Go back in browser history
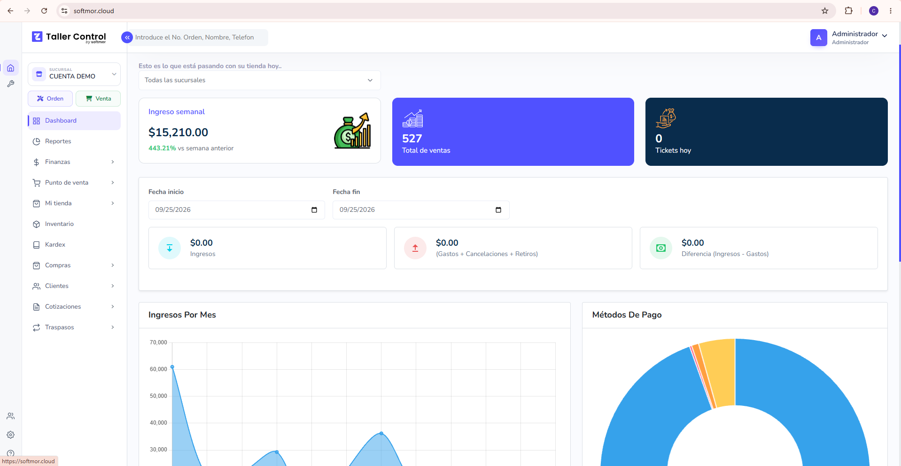Image resolution: width=901 pixels, height=466 pixels. click(x=10, y=11)
